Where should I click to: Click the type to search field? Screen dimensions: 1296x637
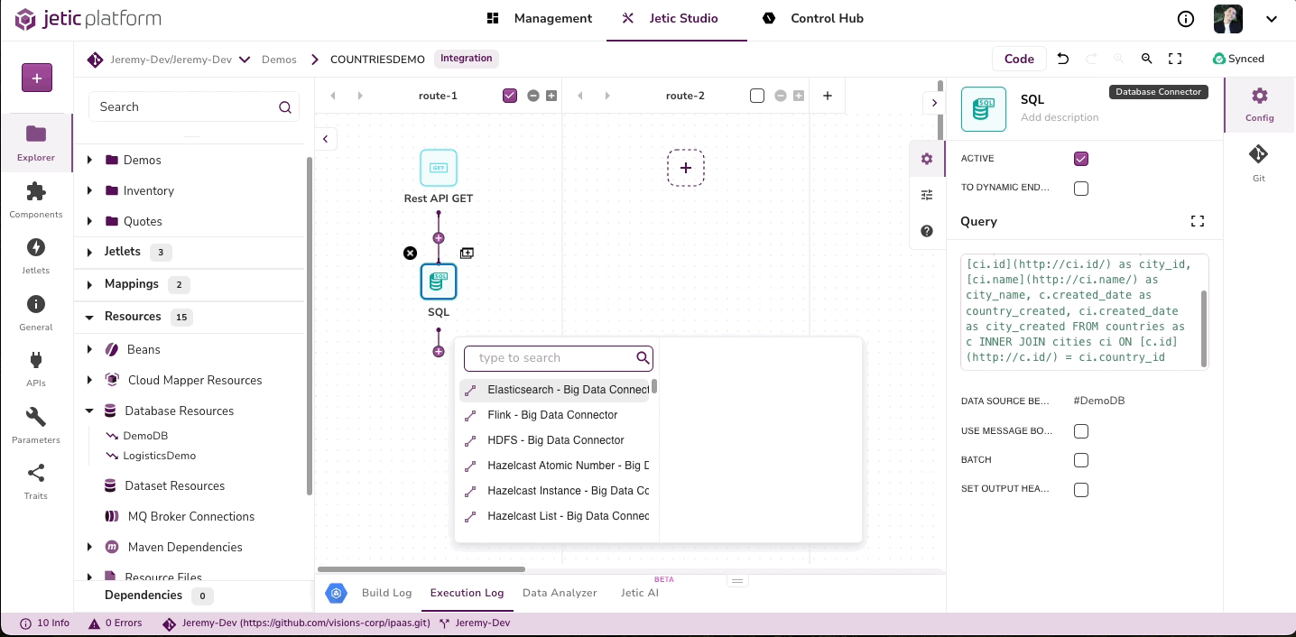[x=558, y=358]
